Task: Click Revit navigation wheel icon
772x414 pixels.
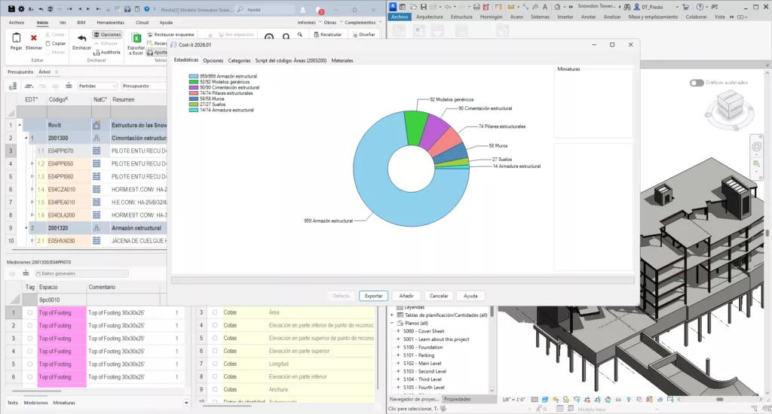Action: pyautogui.click(x=757, y=147)
